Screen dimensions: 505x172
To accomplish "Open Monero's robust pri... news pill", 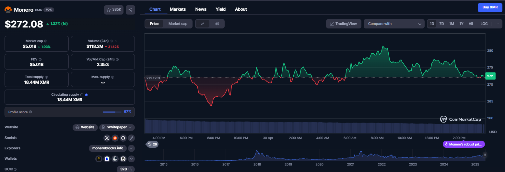I will (x=464, y=144).
